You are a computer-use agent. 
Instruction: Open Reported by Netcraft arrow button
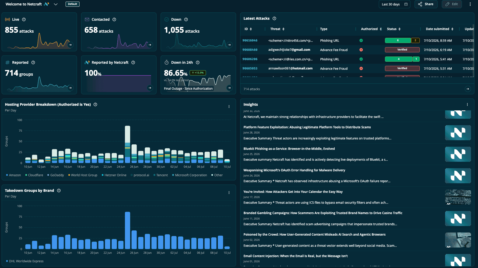coord(150,88)
